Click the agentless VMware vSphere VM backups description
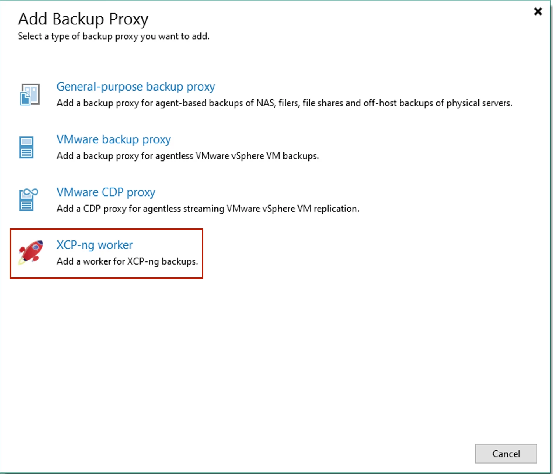The width and height of the screenshot is (553, 474). pos(188,156)
